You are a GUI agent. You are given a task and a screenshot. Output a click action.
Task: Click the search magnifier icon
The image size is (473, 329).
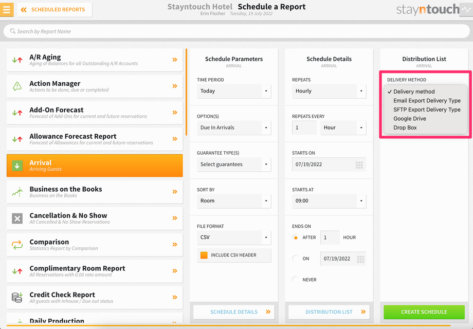coord(13,31)
